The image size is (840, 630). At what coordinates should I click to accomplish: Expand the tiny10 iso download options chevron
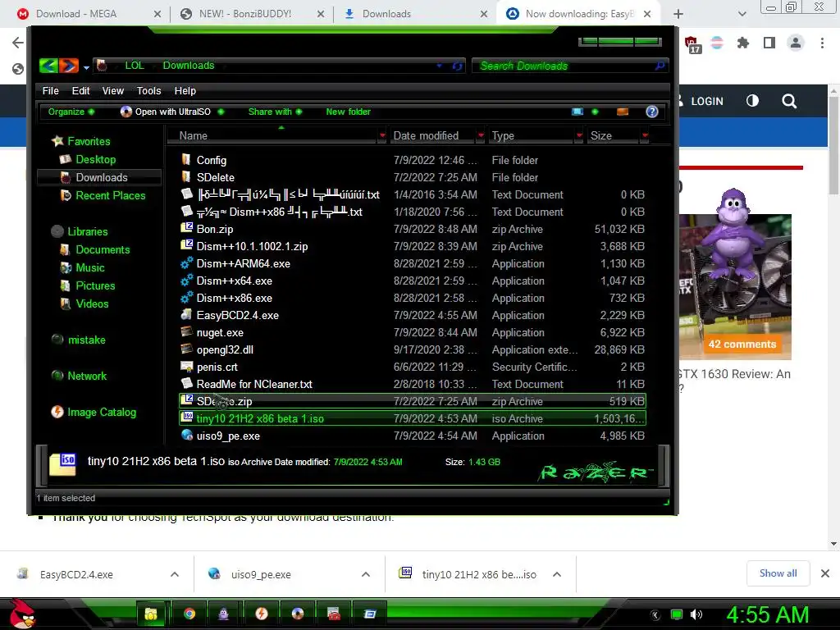[557, 574]
